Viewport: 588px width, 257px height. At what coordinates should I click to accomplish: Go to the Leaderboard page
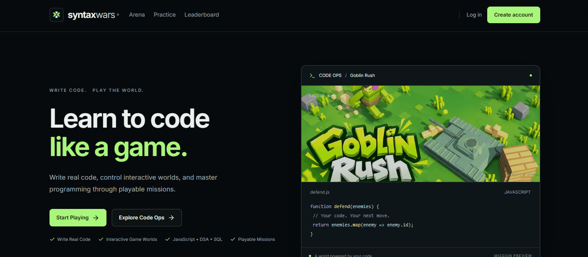202,15
